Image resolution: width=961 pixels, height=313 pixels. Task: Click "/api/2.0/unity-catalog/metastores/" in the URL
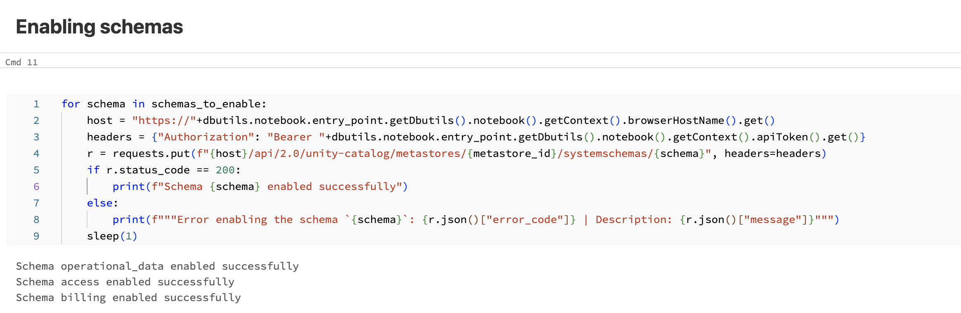(357, 154)
